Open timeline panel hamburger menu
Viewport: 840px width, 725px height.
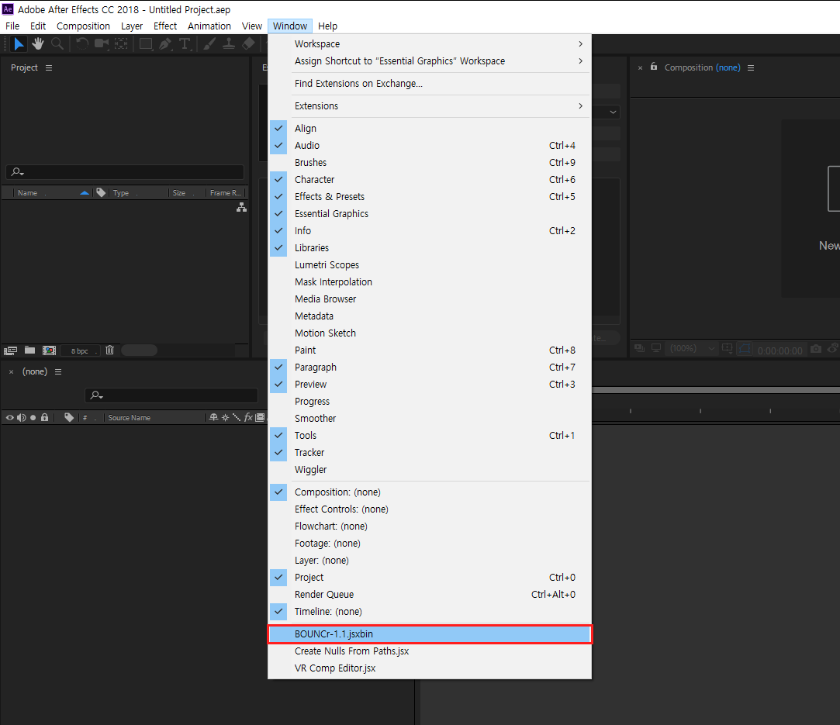pyautogui.click(x=58, y=372)
